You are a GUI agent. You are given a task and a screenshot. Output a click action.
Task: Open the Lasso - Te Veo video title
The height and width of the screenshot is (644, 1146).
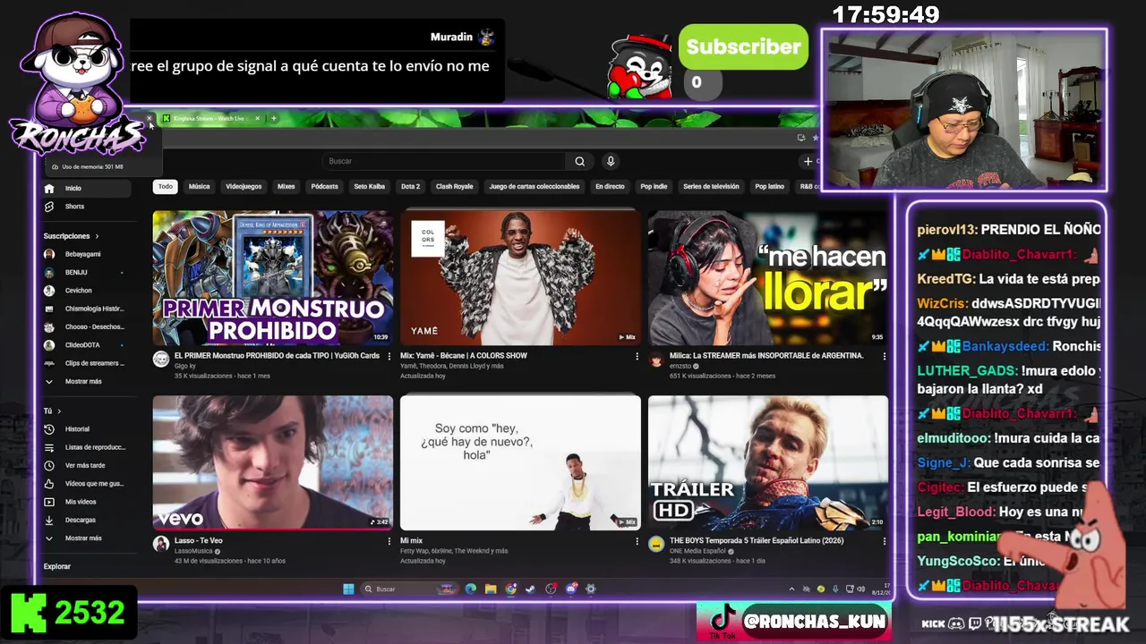(199, 541)
